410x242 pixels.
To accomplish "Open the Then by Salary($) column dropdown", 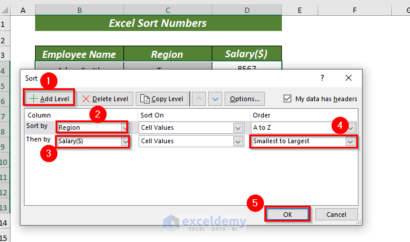I will point(125,141).
